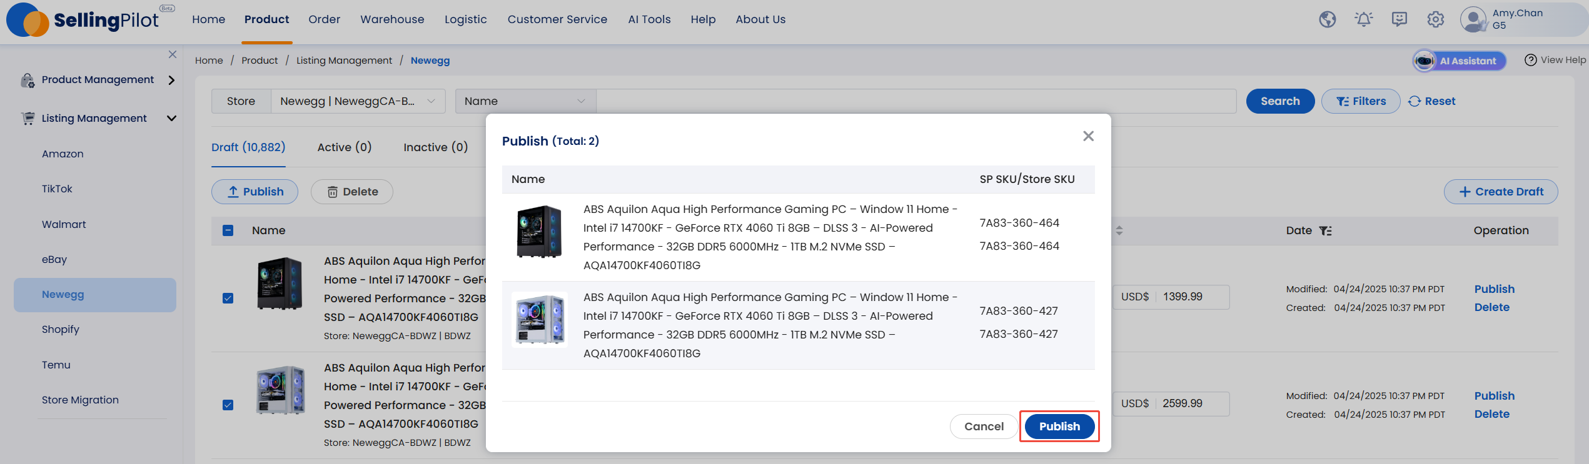Confirm Publish in the dialog
This screenshot has width=1589, height=464.
tap(1059, 427)
